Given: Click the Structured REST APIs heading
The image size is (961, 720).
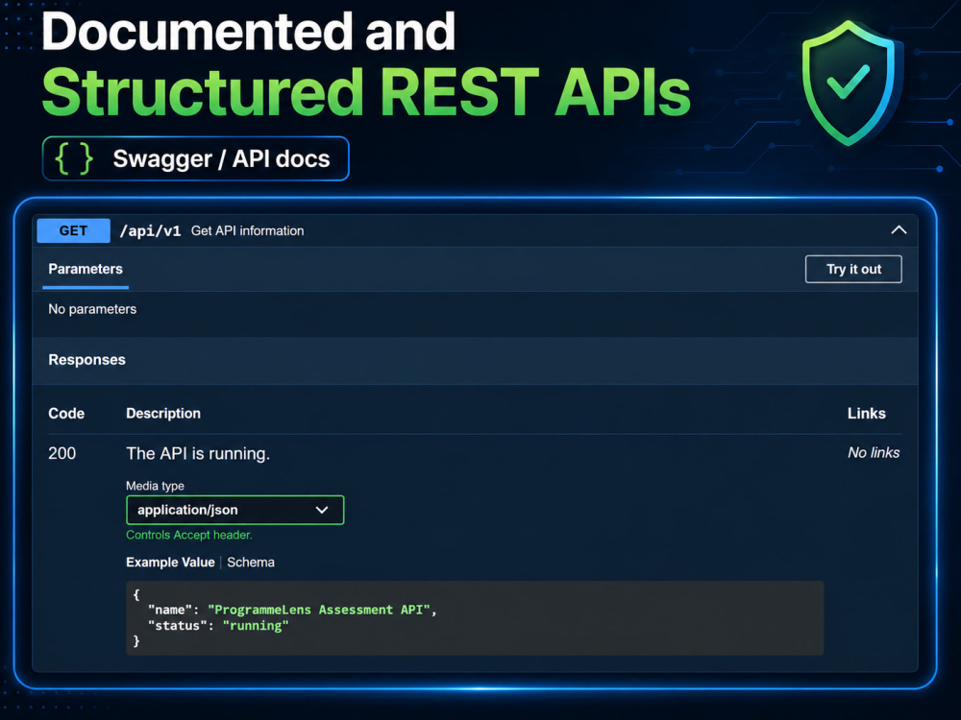Looking at the screenshot, I should 366,92.
